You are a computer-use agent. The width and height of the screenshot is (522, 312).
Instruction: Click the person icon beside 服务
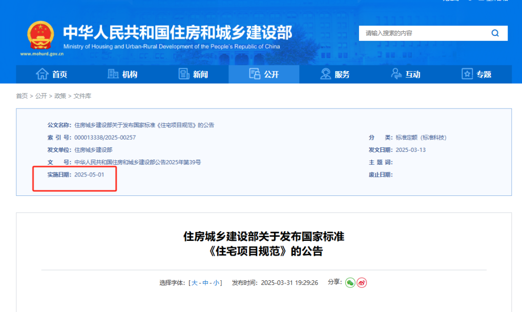pyautogui.click(x=326, y=74)
